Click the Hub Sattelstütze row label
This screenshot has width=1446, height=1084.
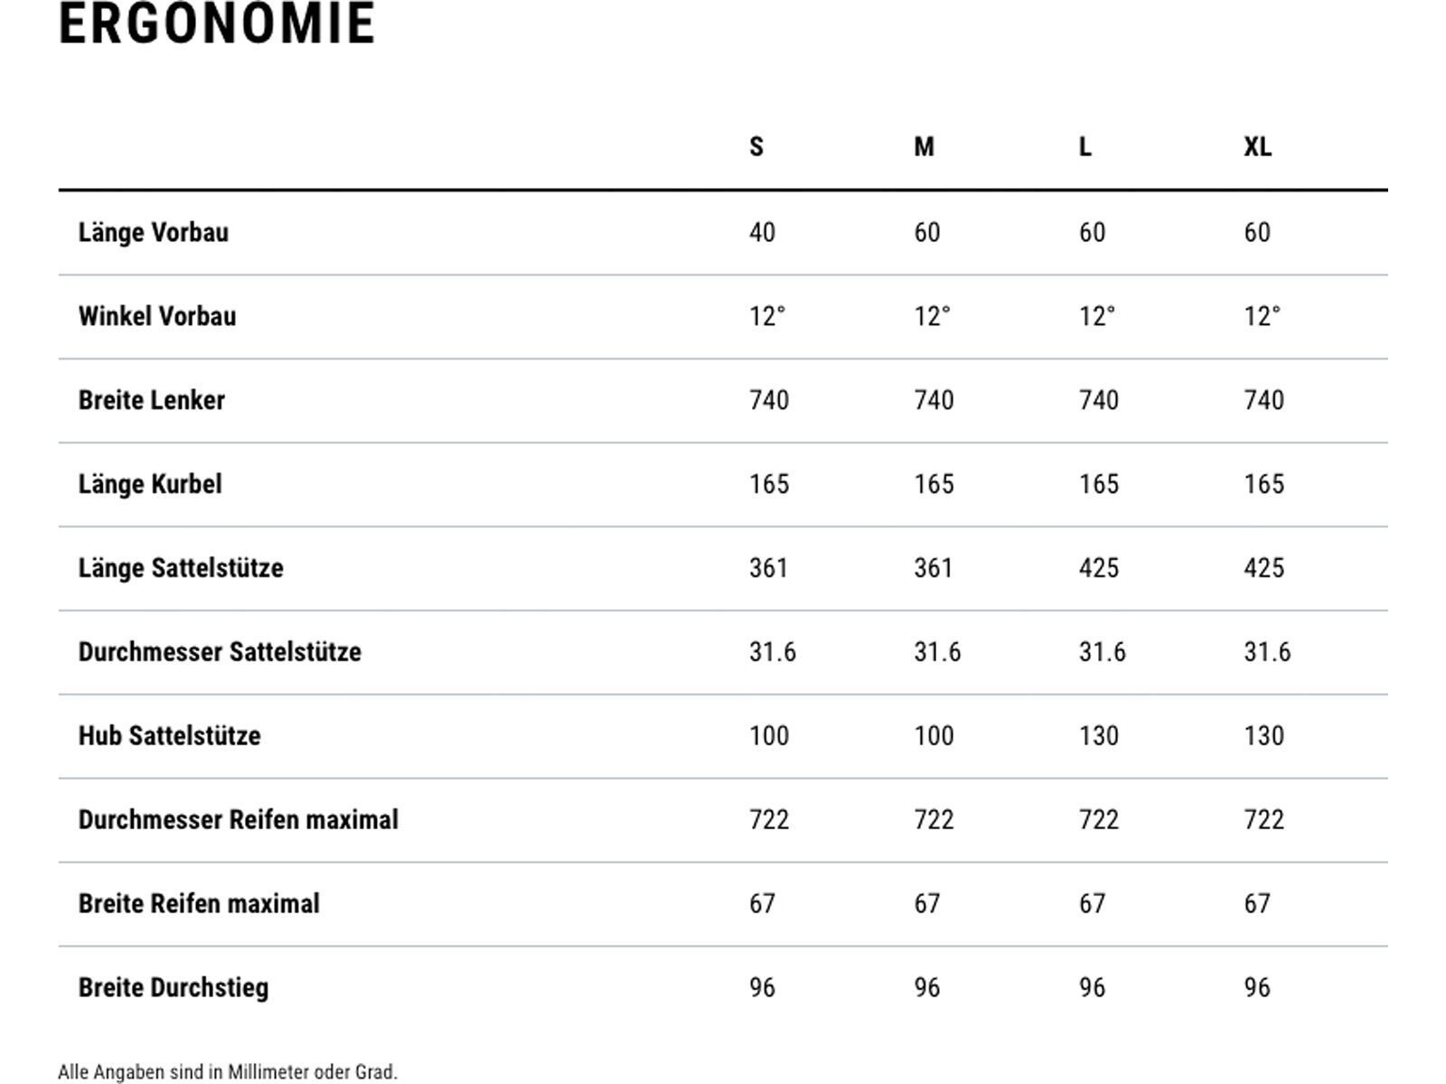[x=170, y=736]
